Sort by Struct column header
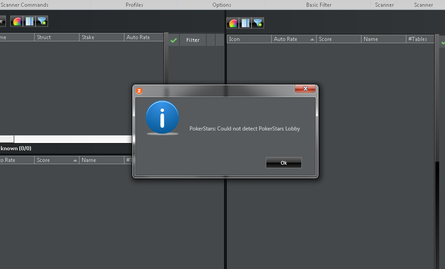445x269 pixels. click(57, 37)
